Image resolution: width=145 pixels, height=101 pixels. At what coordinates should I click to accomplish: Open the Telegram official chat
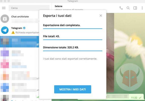point(19,30)
